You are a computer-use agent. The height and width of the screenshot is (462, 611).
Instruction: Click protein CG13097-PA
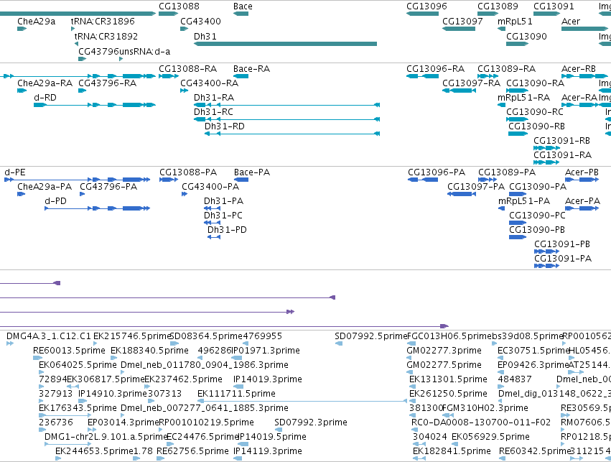[476, 186]
